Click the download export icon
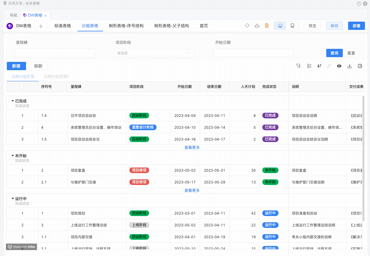The image size is (370, 256). [350, 66]
